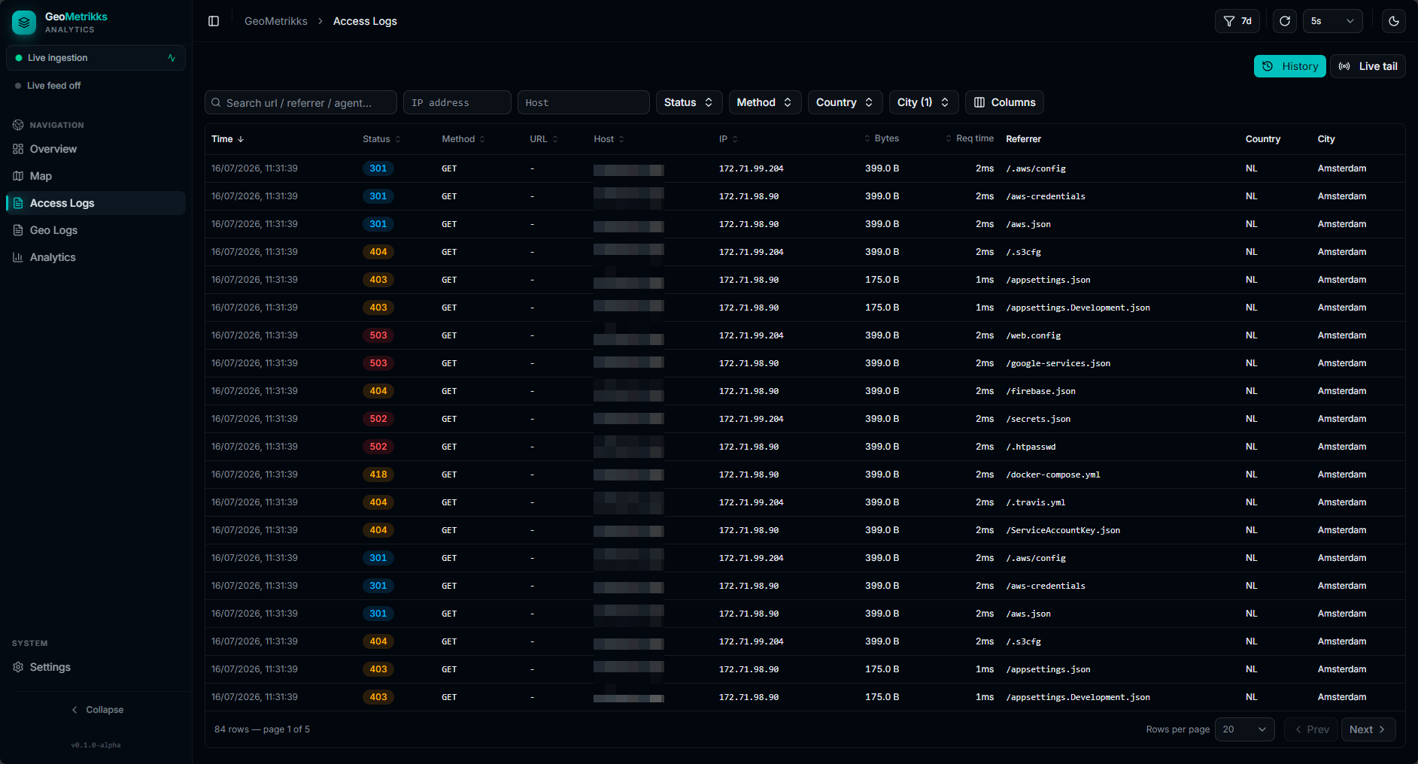Open Settings in the sidebar
The image size is (1418, 764).
[96, 667]
